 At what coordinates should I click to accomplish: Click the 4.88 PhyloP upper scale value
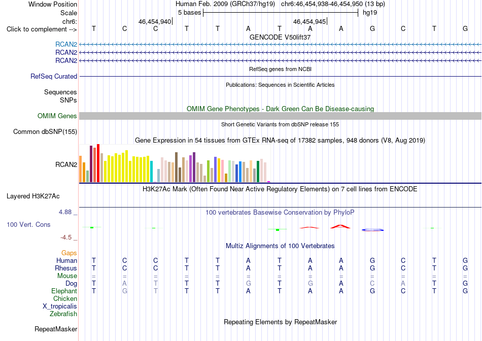click(65, 212)
